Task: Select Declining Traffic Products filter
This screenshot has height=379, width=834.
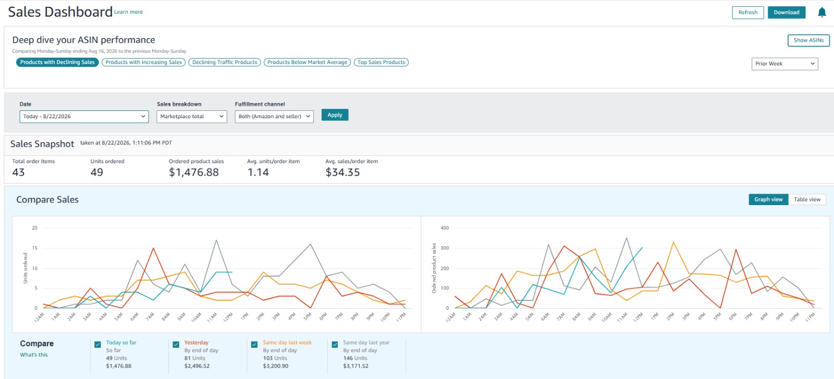Action: click(x=225, y=62)
